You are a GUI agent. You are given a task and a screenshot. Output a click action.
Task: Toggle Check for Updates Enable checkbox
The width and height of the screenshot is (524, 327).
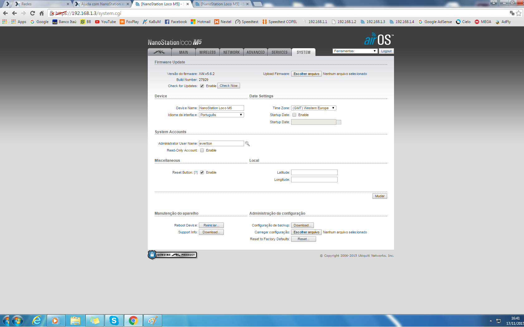(202, 86)
